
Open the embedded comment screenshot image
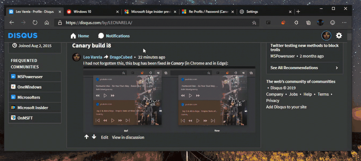(x=169, y=99)
